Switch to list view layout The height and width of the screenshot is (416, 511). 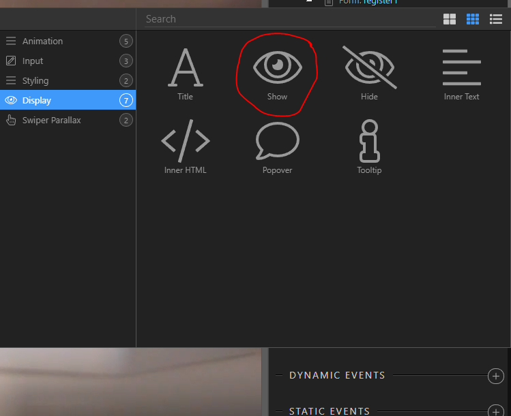(496, 19)
